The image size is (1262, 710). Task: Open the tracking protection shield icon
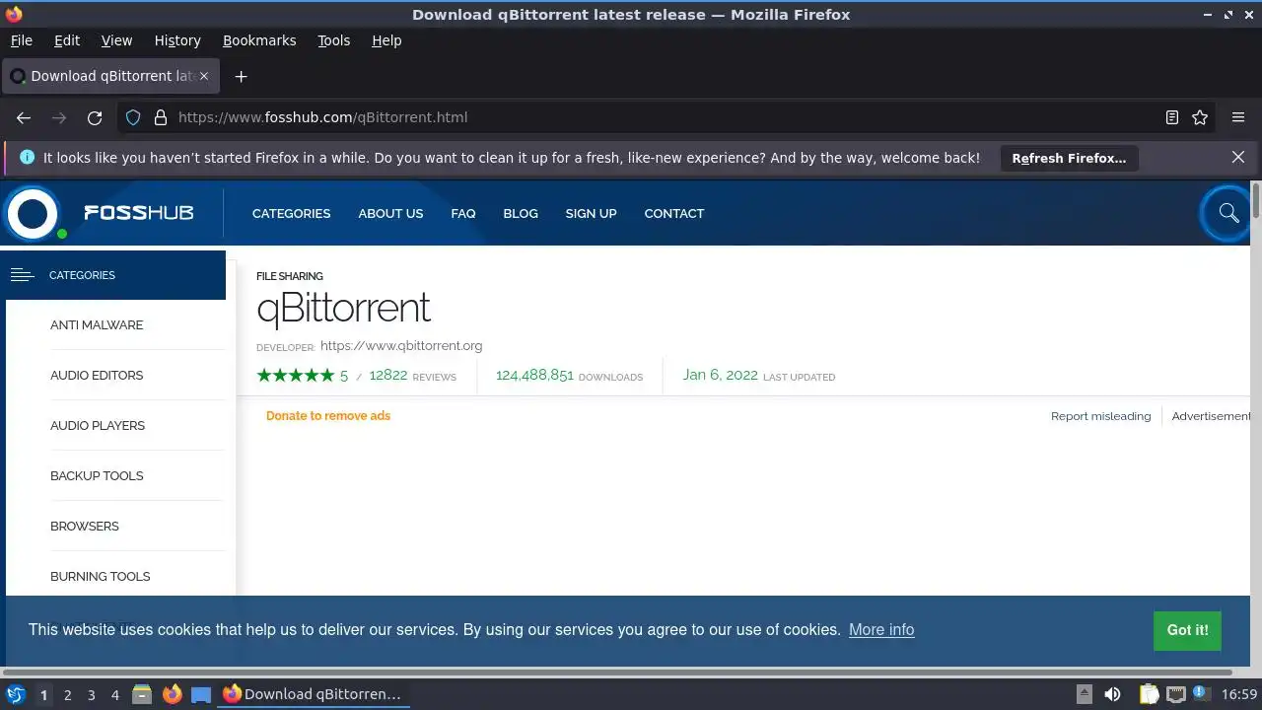(x=133, y=117)
